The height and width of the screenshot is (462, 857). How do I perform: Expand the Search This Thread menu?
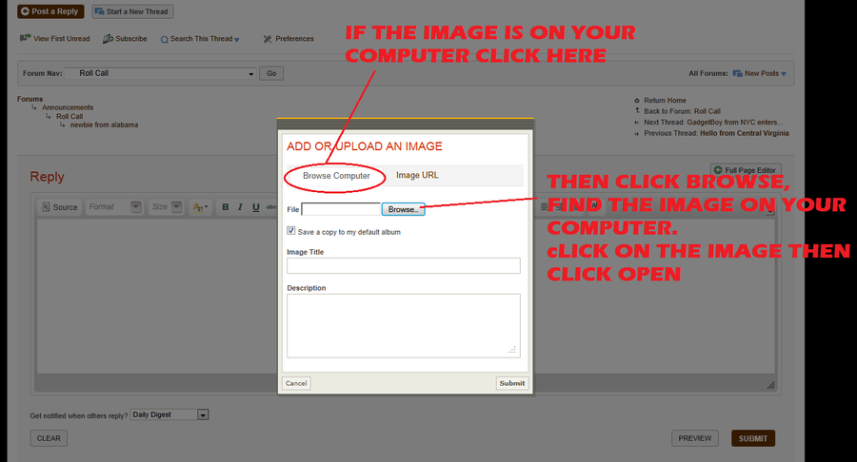[x=201, y=39]
